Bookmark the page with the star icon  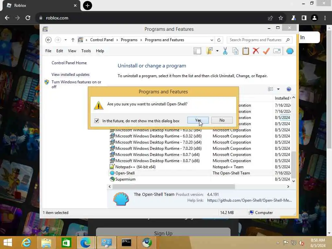click(280, 18)
